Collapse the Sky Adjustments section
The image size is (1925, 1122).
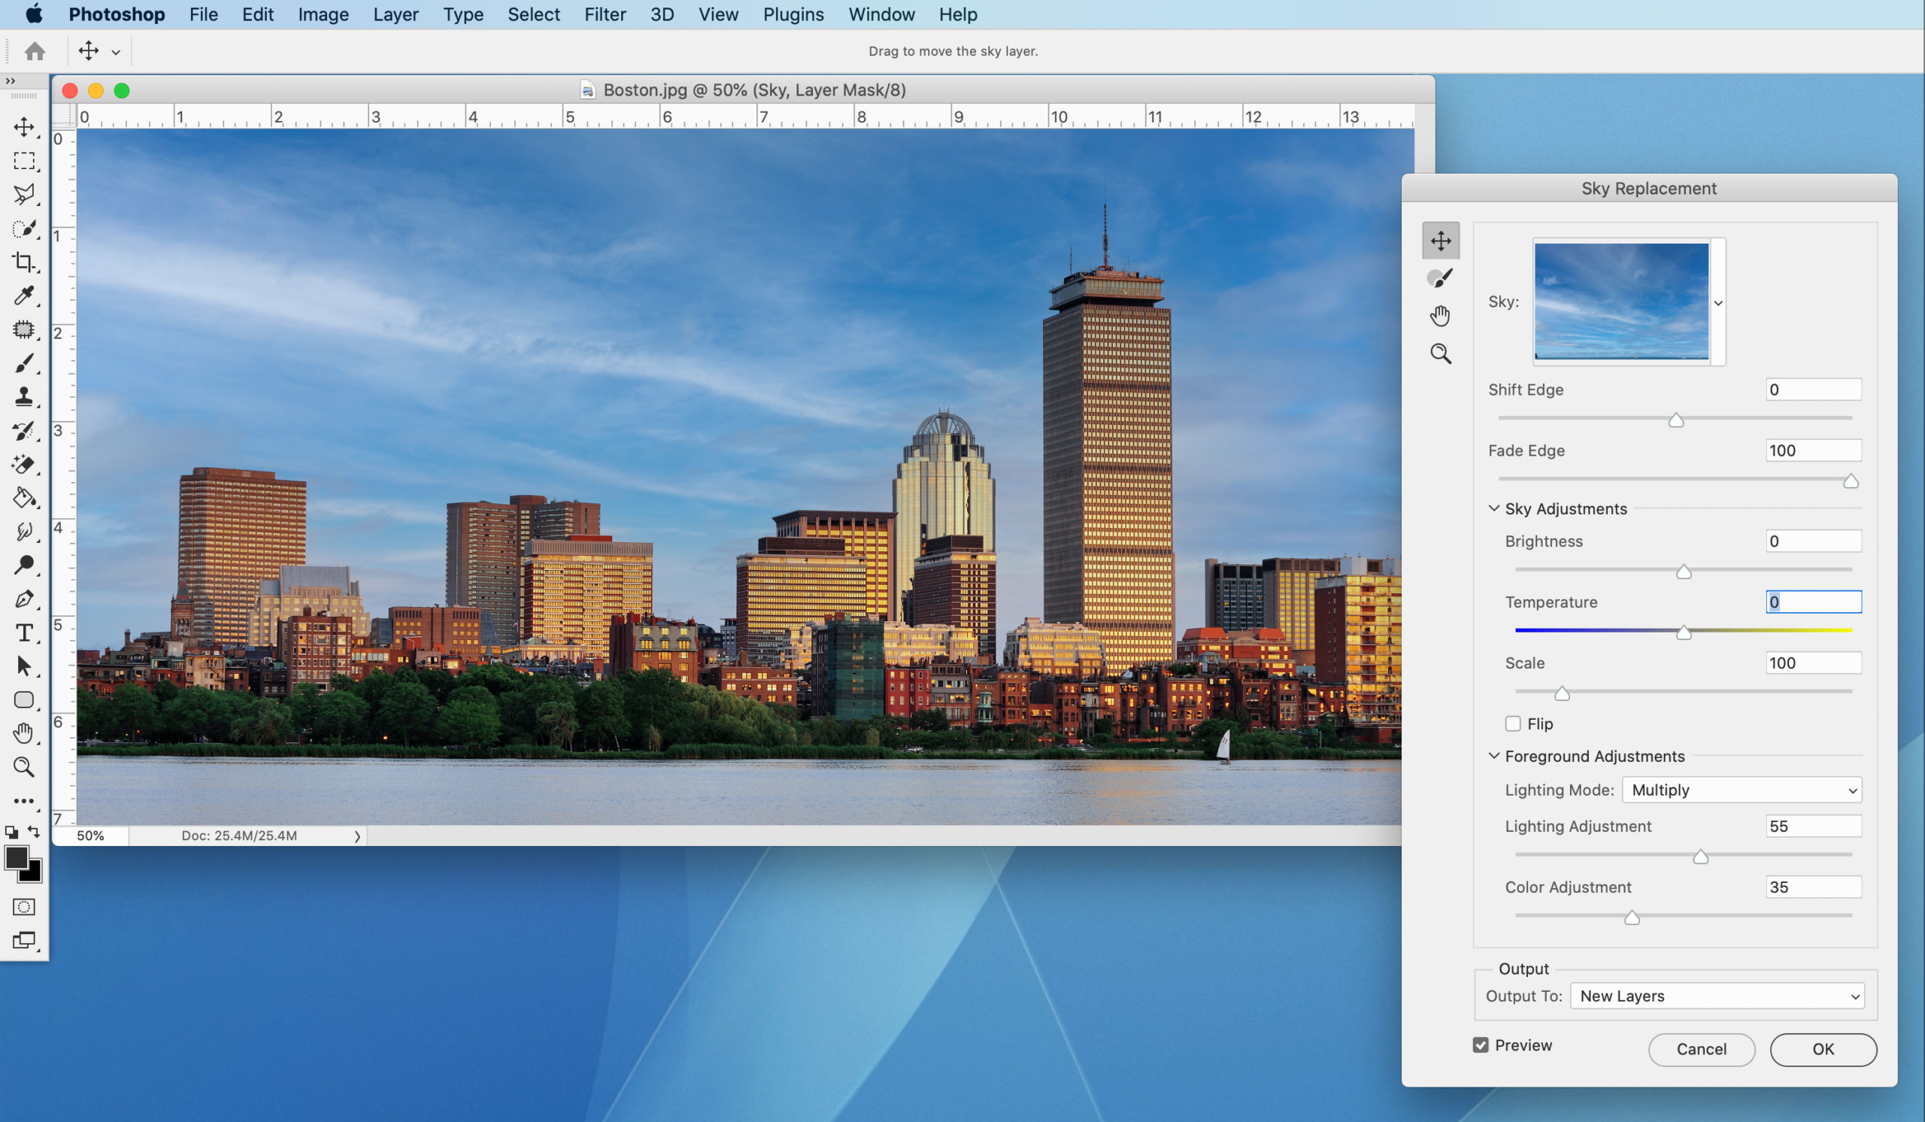pyautogui.click(x=1494, y=508)
